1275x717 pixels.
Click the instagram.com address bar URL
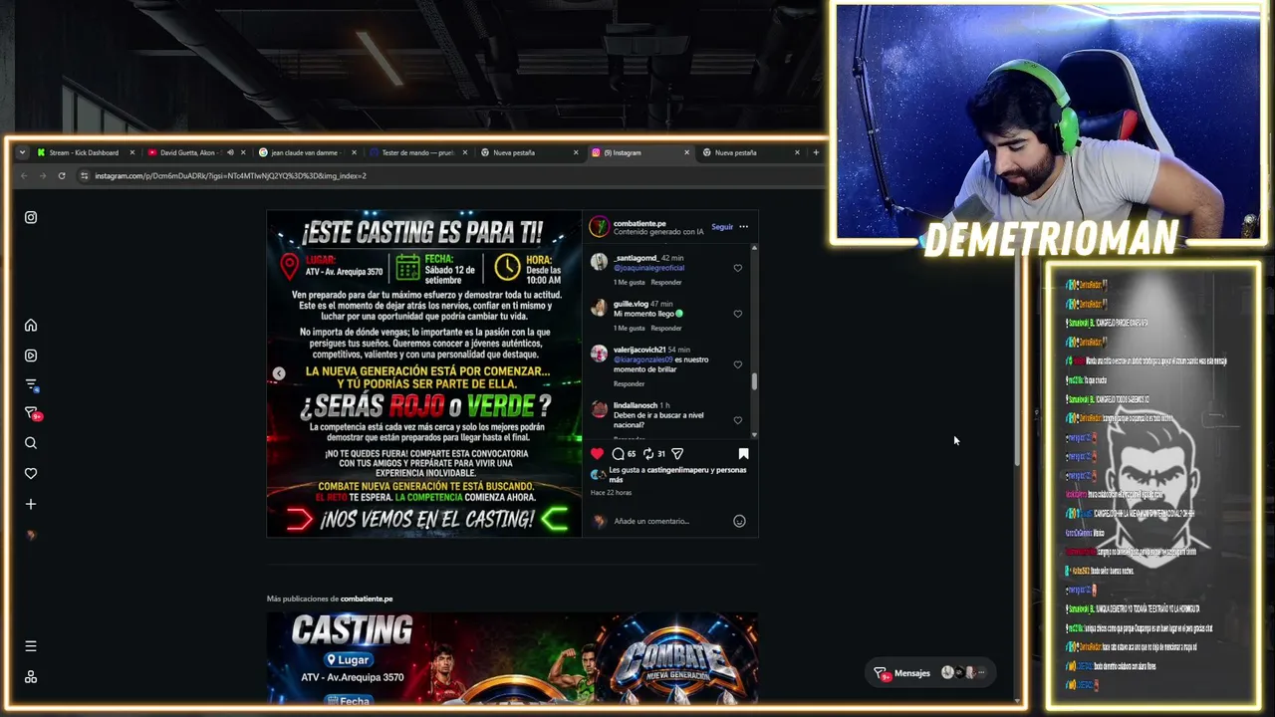pyautogui.click(x=231, y=176)
